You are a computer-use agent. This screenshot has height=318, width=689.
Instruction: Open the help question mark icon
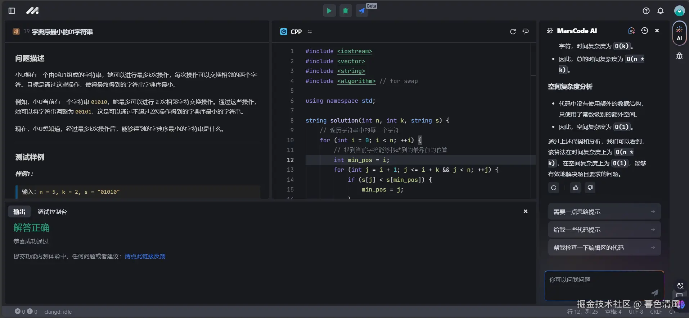pos(646,11)
